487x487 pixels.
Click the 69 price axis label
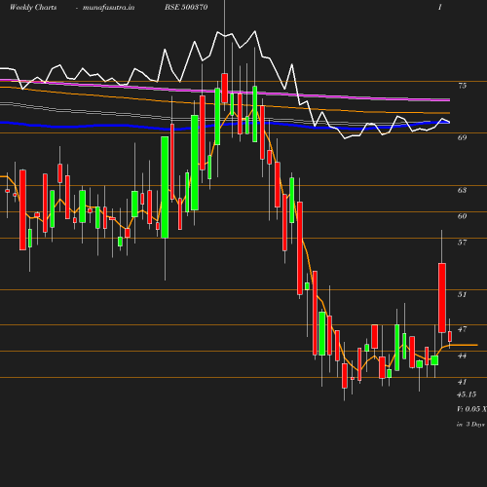[x=462, y=137]
